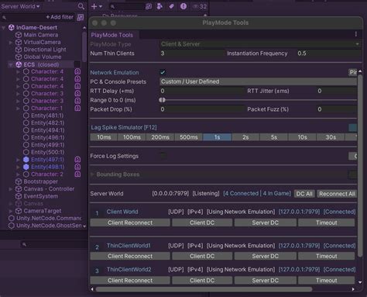The width and height of the screenshot is (367, 297).
Task: Collapse the ECS (closed) tree node
Action: [11, 64]
